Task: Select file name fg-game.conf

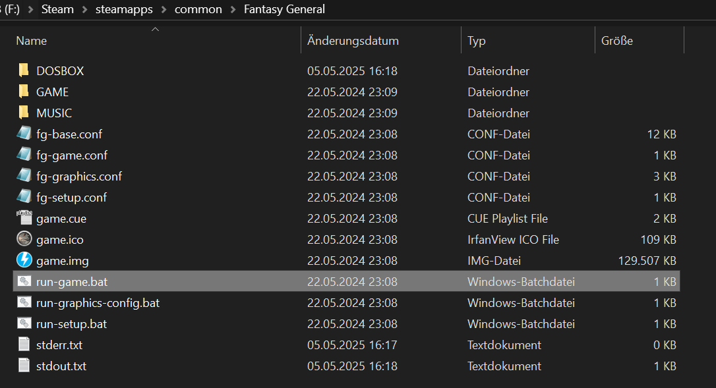Action: pos(72,155)
